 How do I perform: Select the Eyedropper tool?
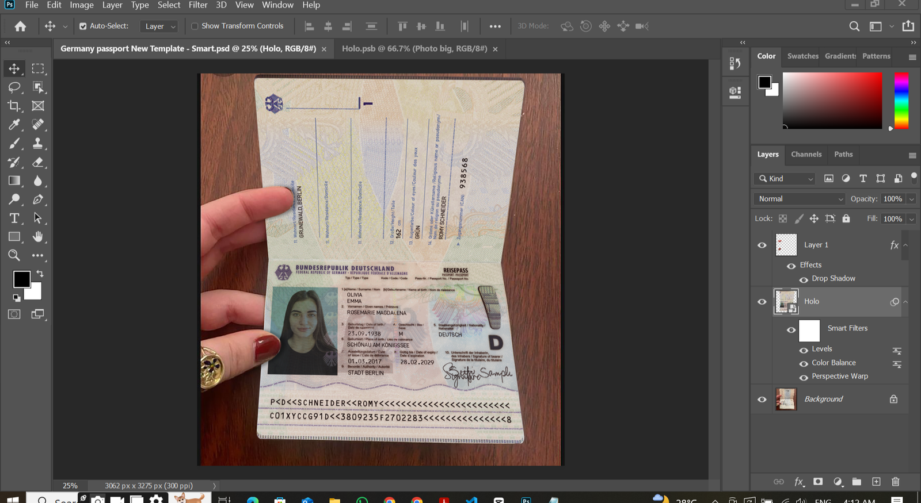coord(14,124)
